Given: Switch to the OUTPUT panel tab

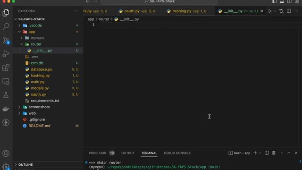Looking at the screenshot, I should pos(128,153).
